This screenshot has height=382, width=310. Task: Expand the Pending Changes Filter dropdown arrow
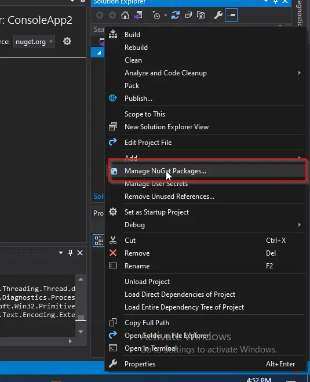[x=166, y=15]
